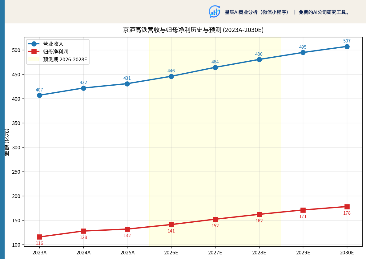This screenshot has height=259, width=366.
Task: Click the 星辰AI logo icon in the header
Action: coord(215,11)
